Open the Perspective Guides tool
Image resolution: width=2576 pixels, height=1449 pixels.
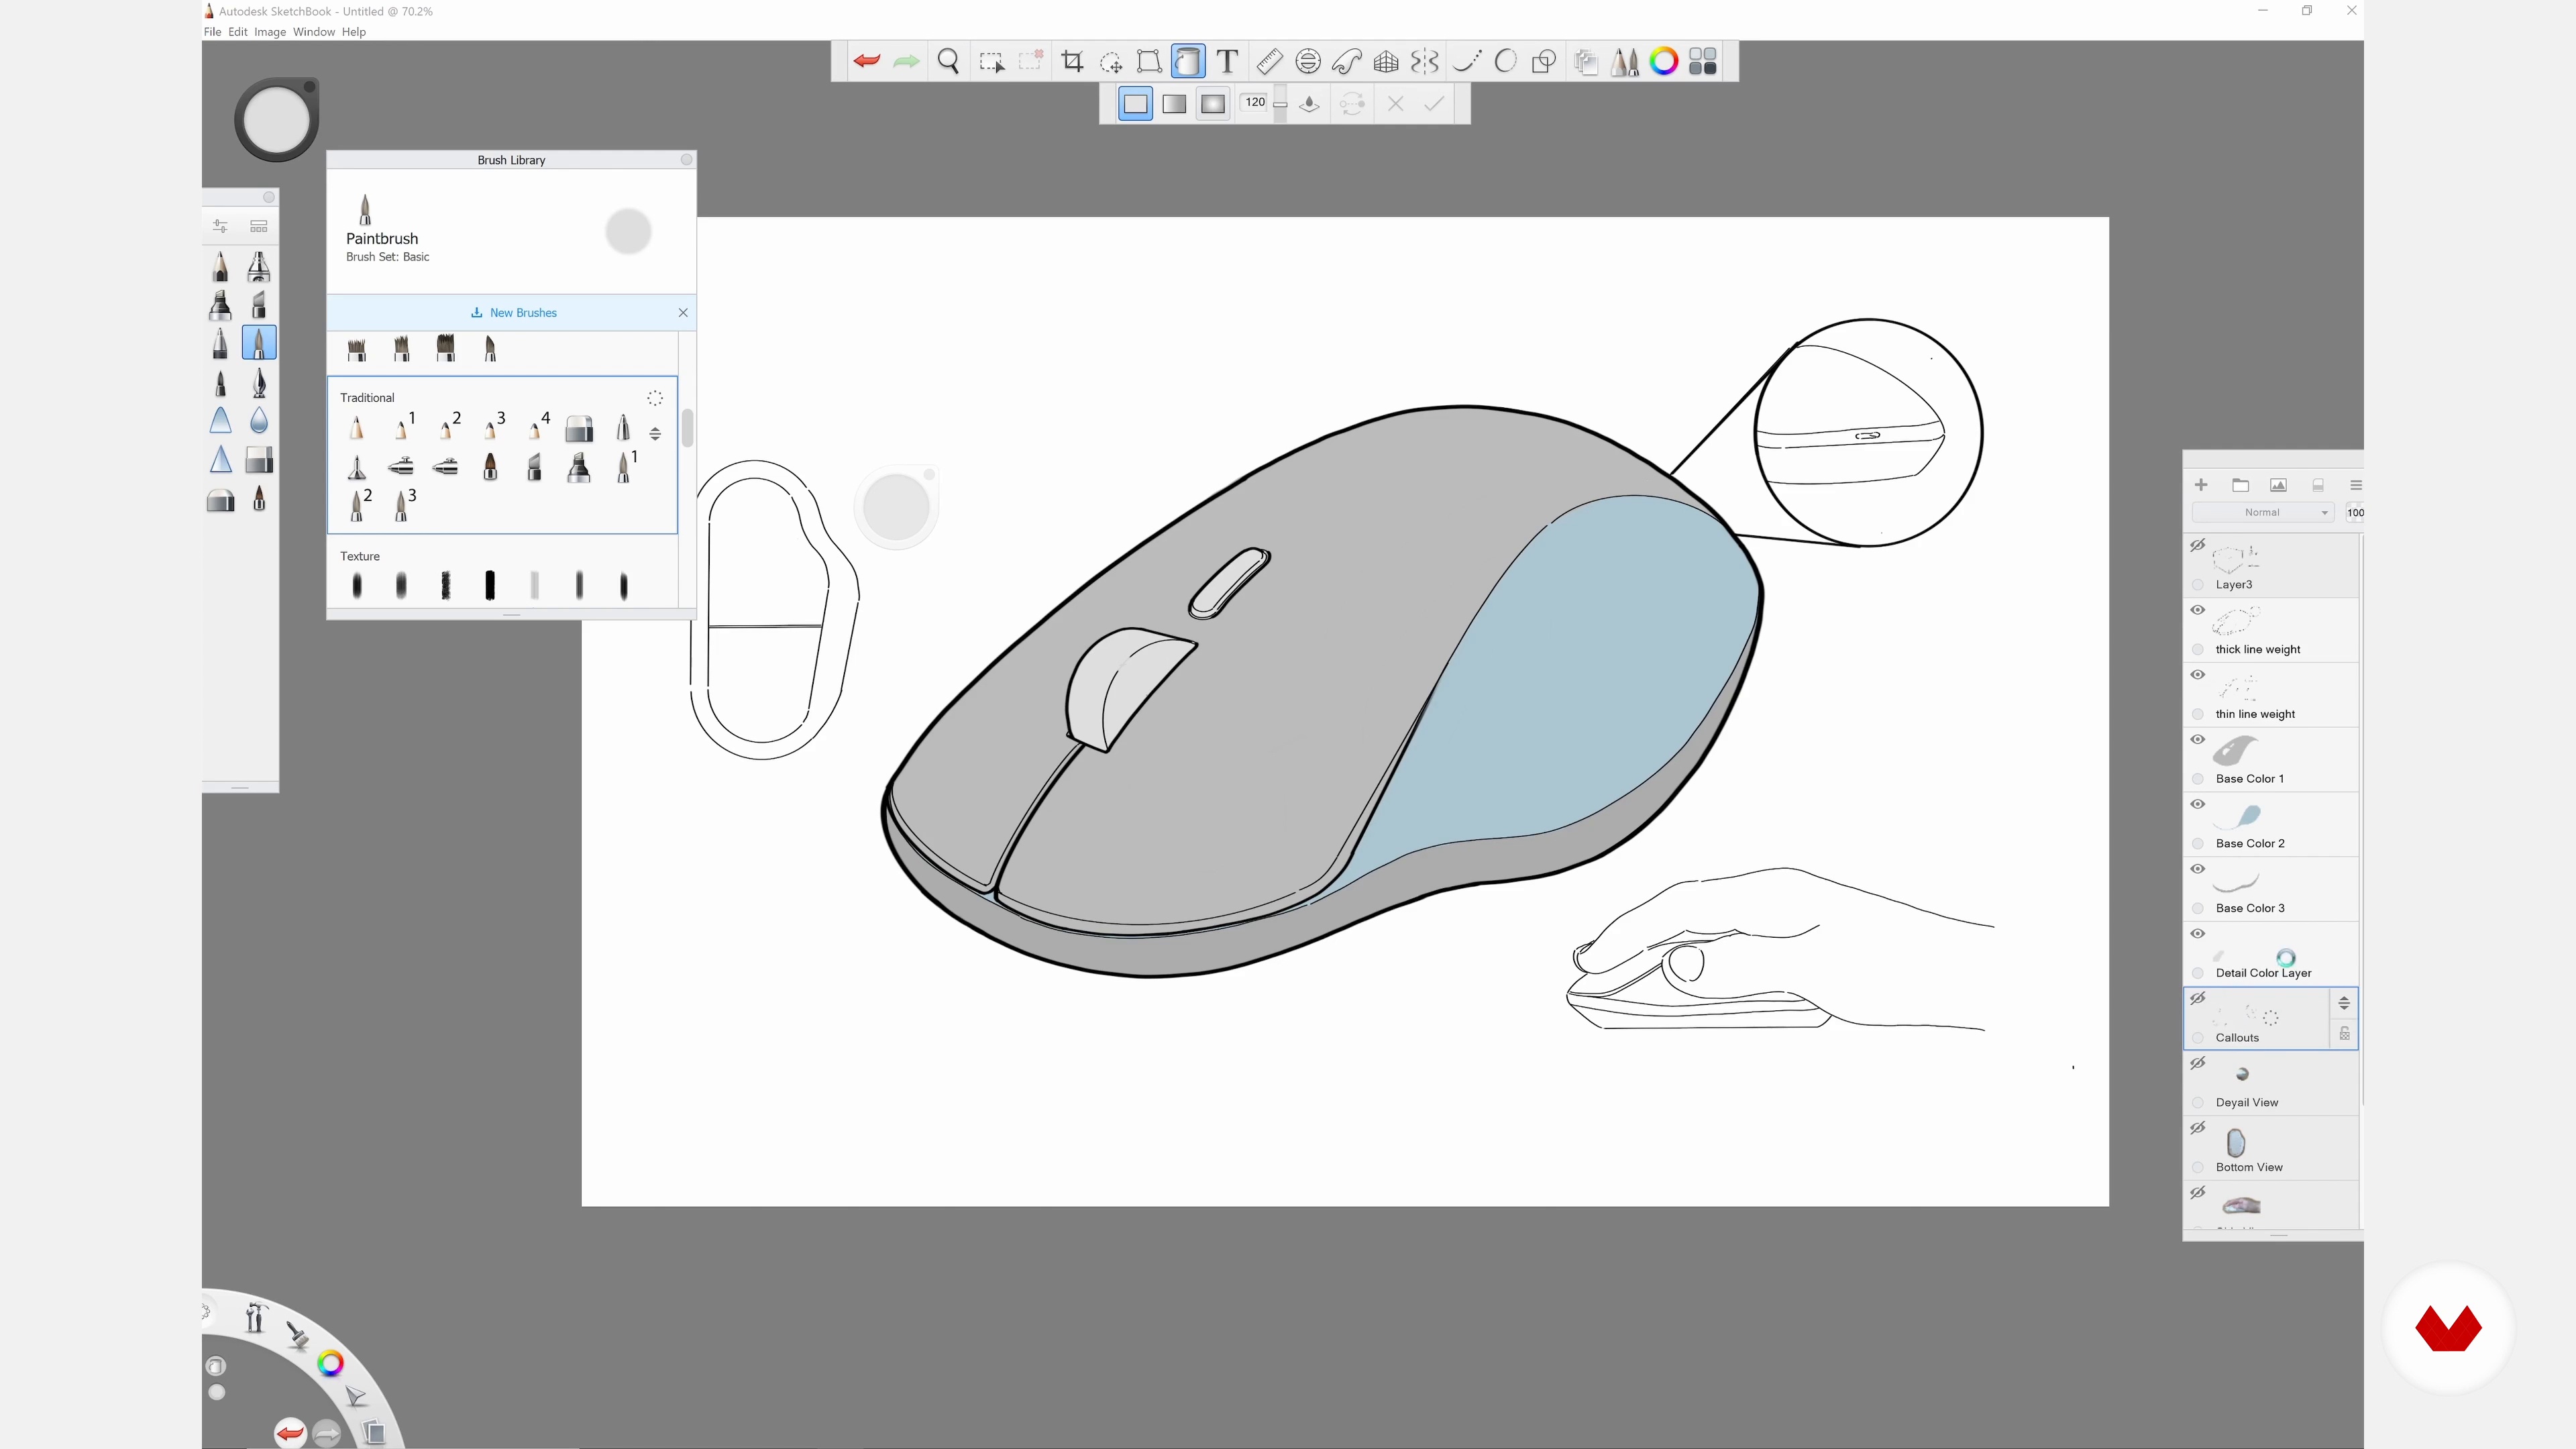click(x=1386, y=62)
